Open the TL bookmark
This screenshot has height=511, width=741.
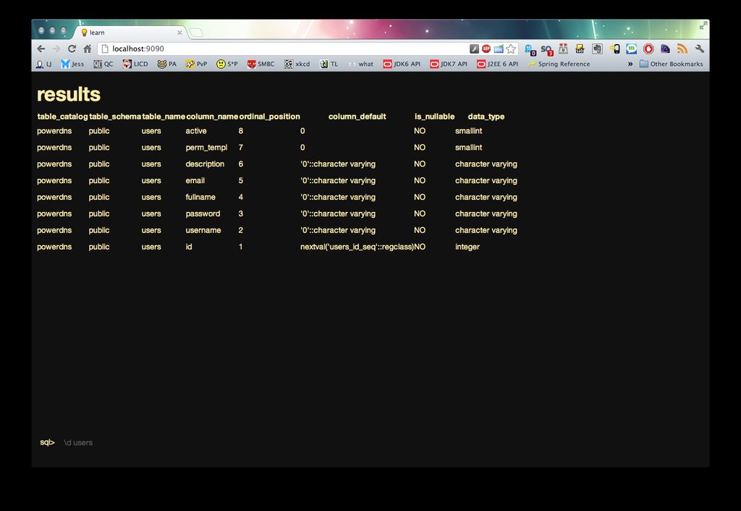pyautogui.click(x=329, y=64)
